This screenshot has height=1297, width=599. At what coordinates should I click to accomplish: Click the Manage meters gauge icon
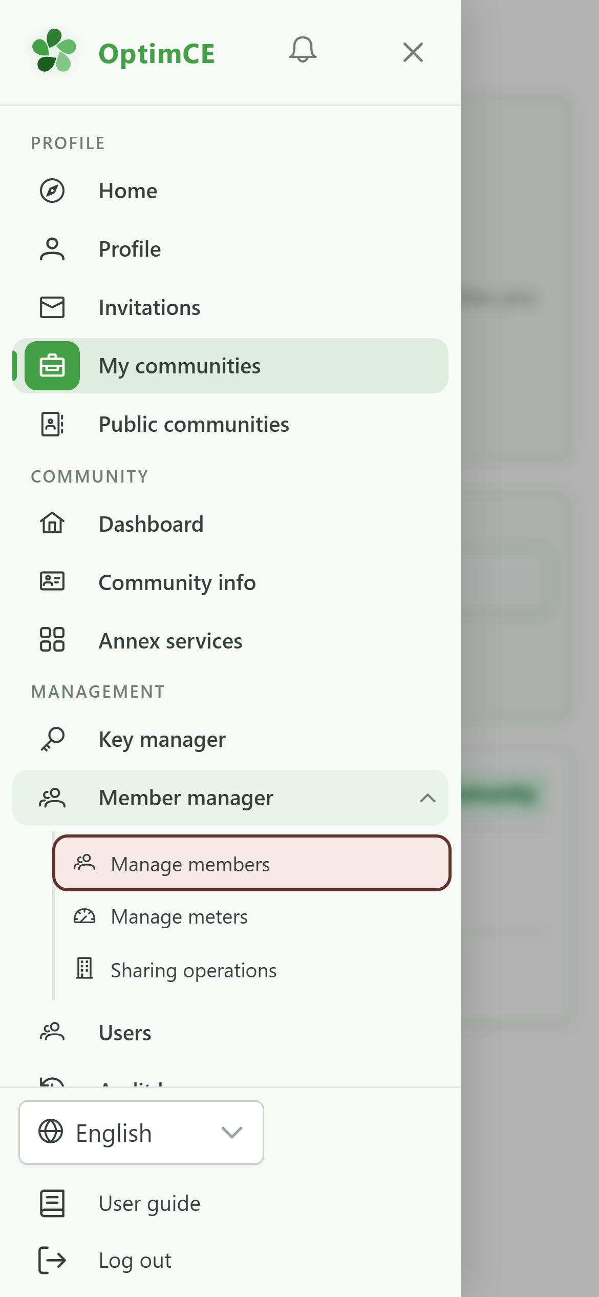[x=84, y=916]
